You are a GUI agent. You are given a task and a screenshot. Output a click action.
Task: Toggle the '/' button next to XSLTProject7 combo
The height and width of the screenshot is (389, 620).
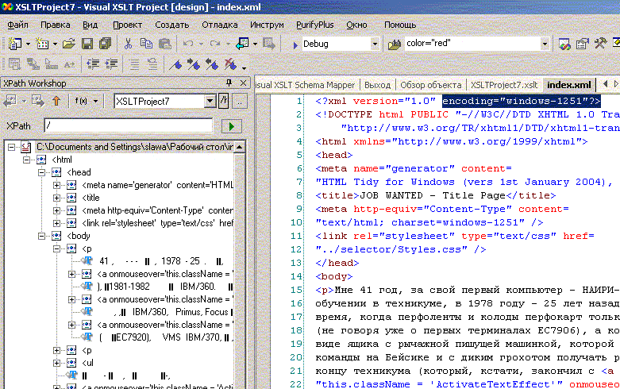point(224,101)
